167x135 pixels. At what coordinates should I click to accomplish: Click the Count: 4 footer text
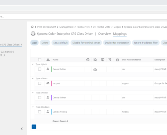[x=60, y=121]
